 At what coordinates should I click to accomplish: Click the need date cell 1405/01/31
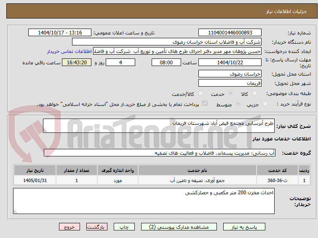(x=35, y=180)
